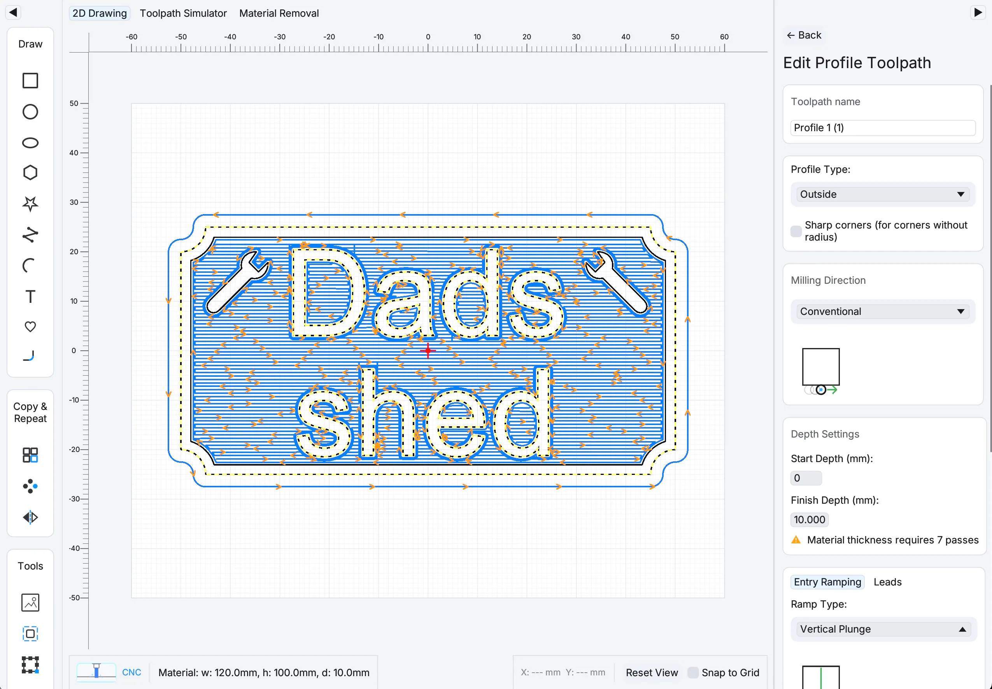Click the red origin crosshair marker
Viewport: 992px width, 689px height.
[428, 351]
